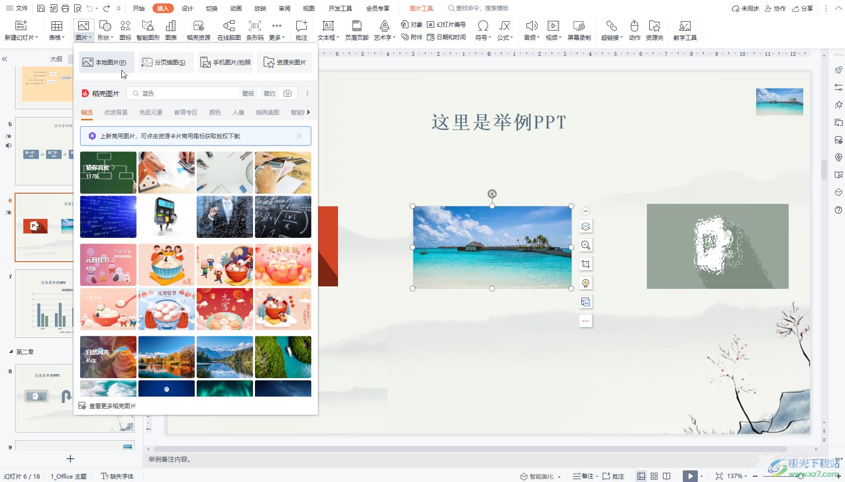The height and width of the screenshot is (482, 845).
Task: Open the 文本框 (Text Box) dropdown
Action: point(328,37)
